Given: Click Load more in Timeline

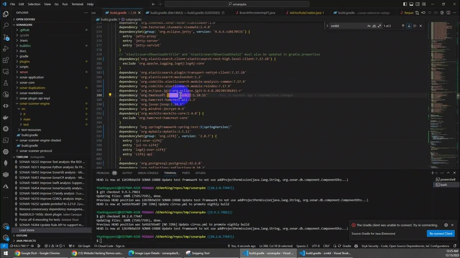Looking at the screenshot, I should click(27, 230).
